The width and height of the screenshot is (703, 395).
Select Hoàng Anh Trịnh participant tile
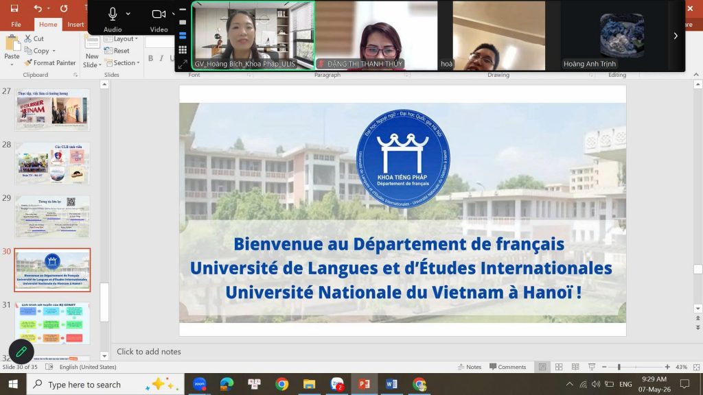621,36
